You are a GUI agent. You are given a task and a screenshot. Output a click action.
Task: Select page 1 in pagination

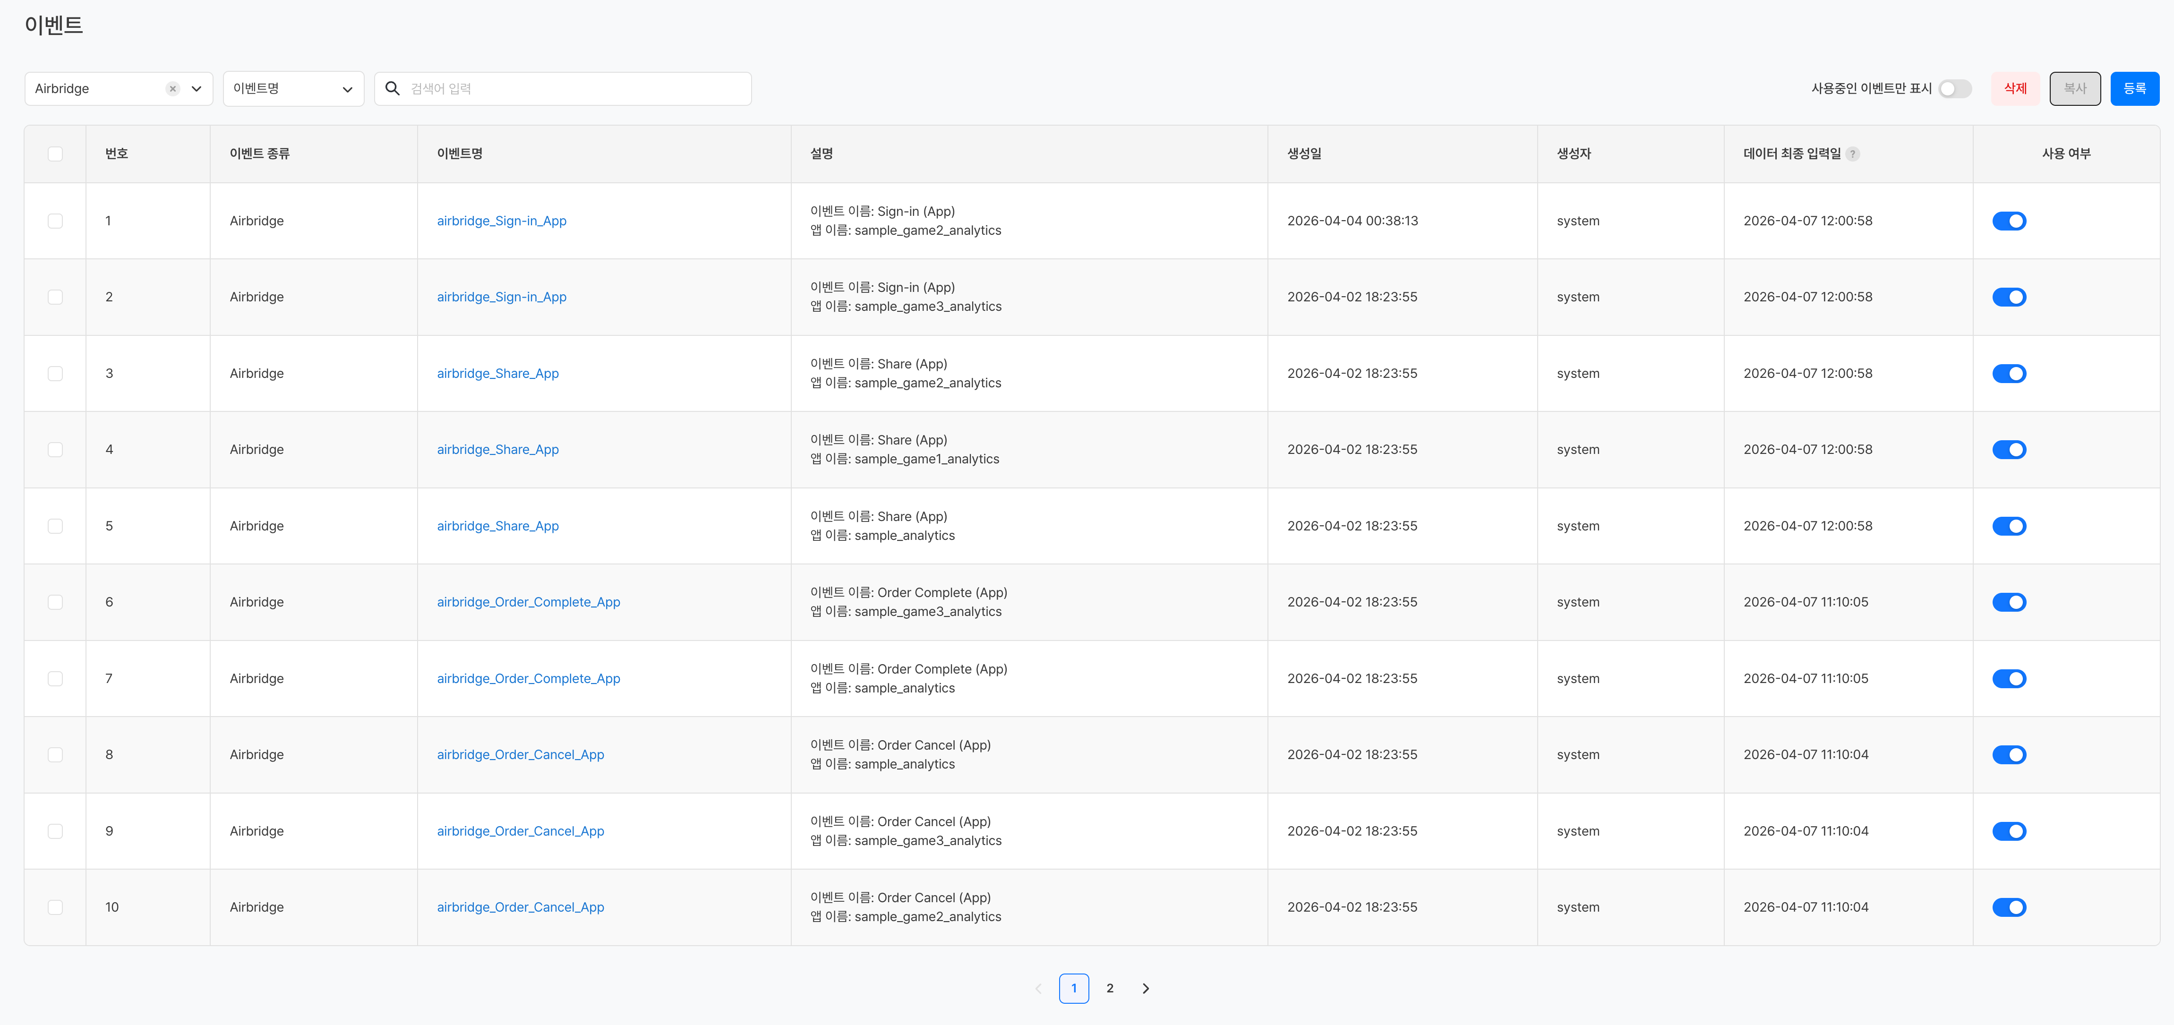point(1073,988)
